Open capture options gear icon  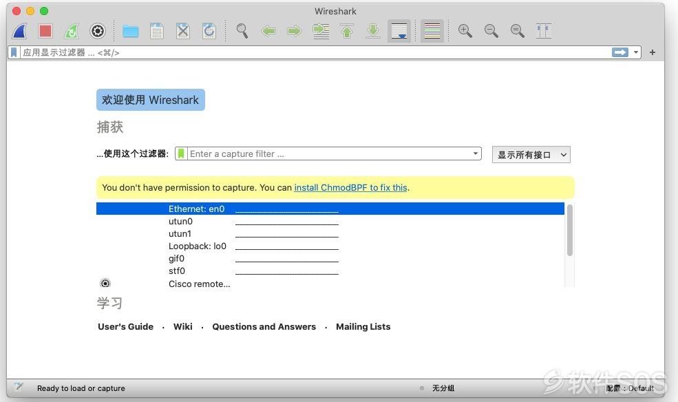pos(98,31)
